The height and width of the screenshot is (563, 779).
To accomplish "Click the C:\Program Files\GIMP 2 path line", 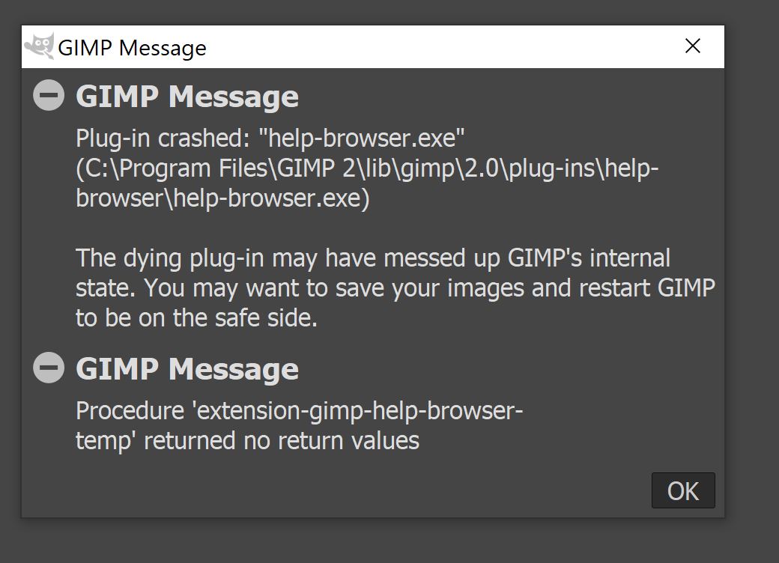I will click(367, 168).
